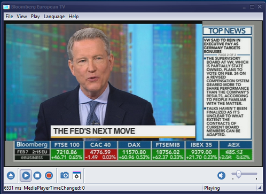The height and width of the screenshot is (194, 266).
Task: Click THE FED'S NEXT MOVE banner
Action: [x=123, y=131]
